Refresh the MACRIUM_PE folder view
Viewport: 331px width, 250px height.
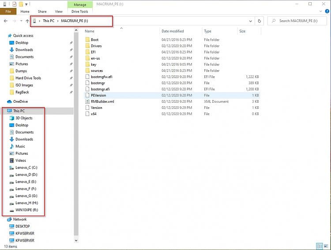(x=259, y=21)
